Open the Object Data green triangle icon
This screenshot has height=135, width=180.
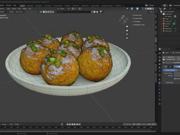pyautogui.click(x=160, y=96)
